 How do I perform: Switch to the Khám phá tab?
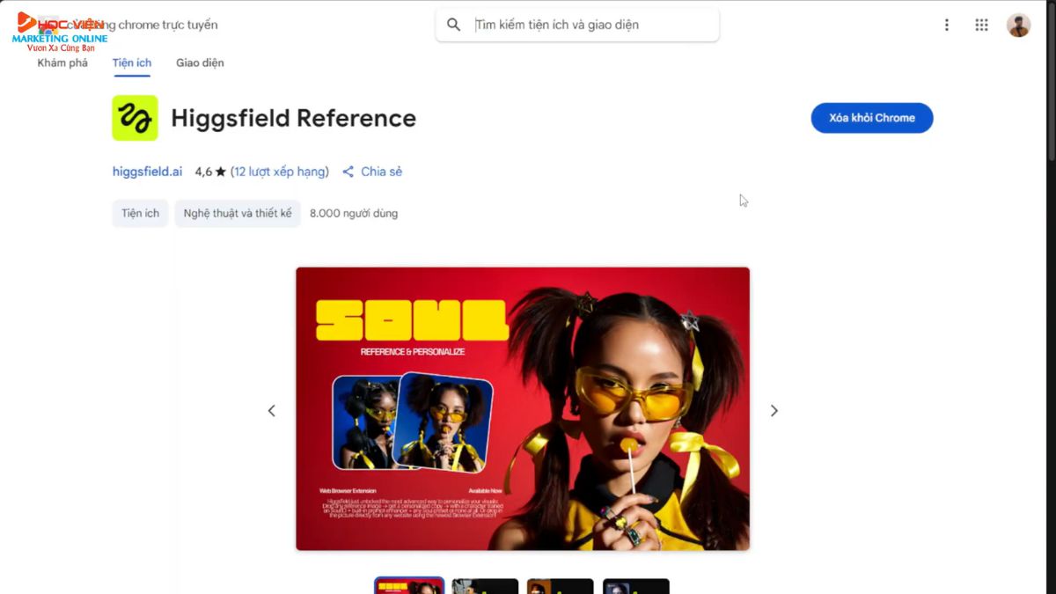(62, 62)
